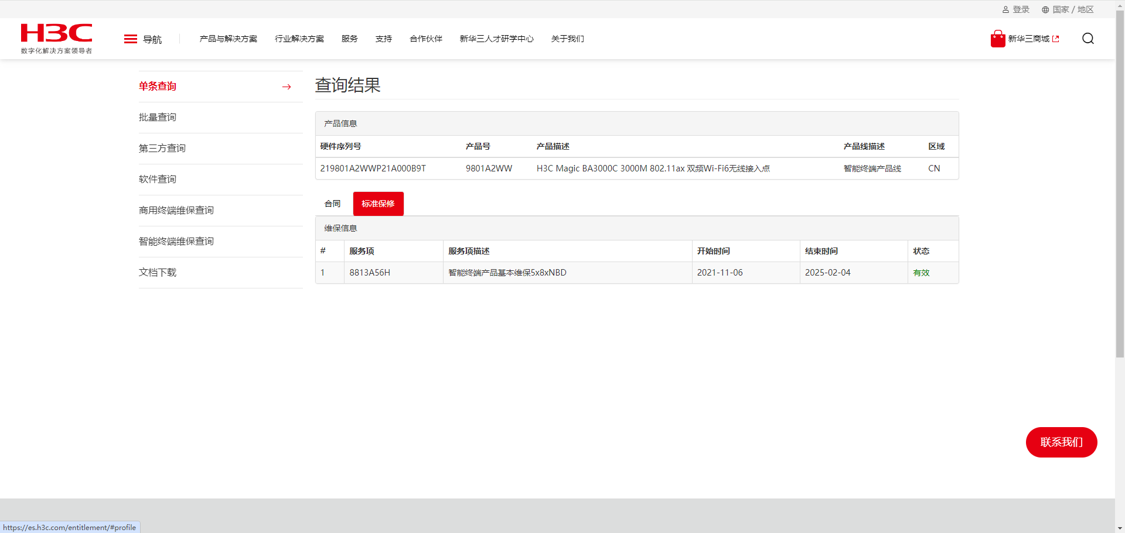Viewport: 1125px width, 533px height.
Task: Open the hamburger navigation menu icon
Action: pyautogui.click(x=130, y=39)
